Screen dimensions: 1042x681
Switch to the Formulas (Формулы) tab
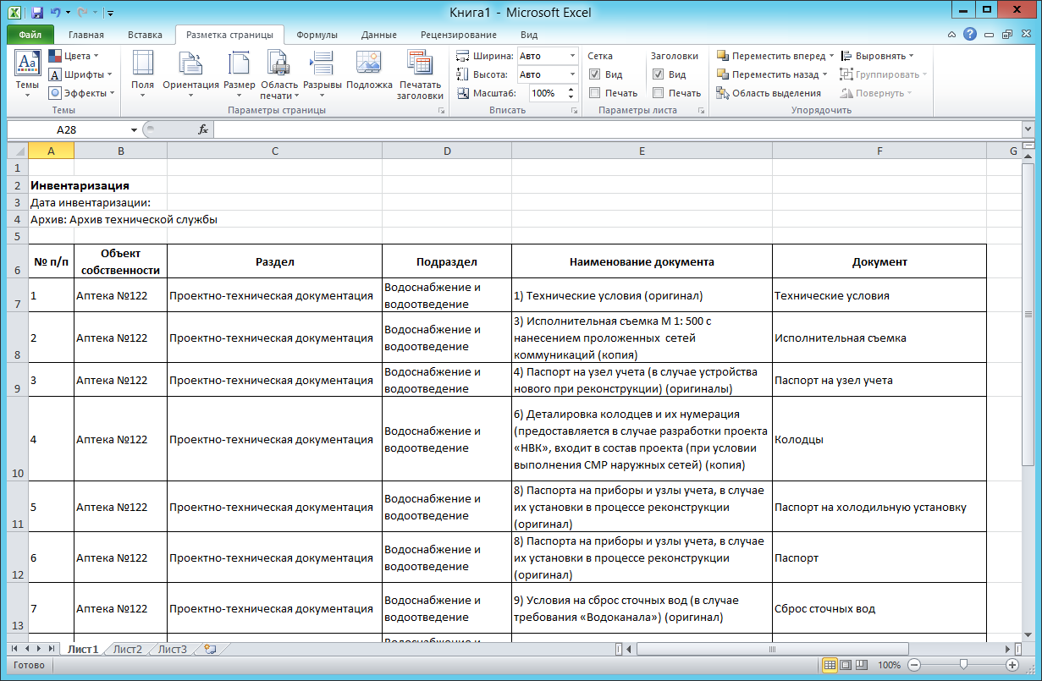317,35
